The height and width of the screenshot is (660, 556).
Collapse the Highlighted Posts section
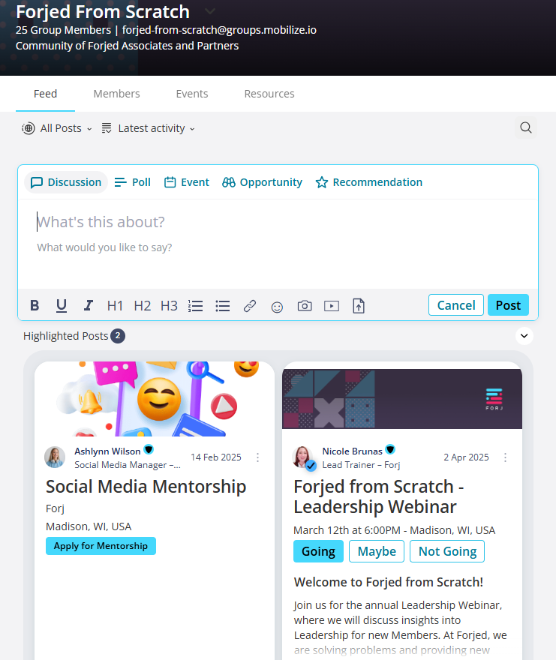(x=524, y=336)
